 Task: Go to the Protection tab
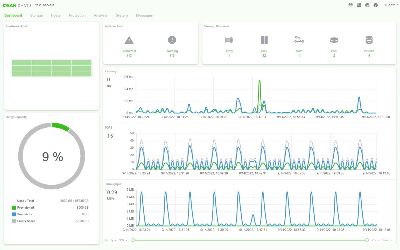[77, 15]
